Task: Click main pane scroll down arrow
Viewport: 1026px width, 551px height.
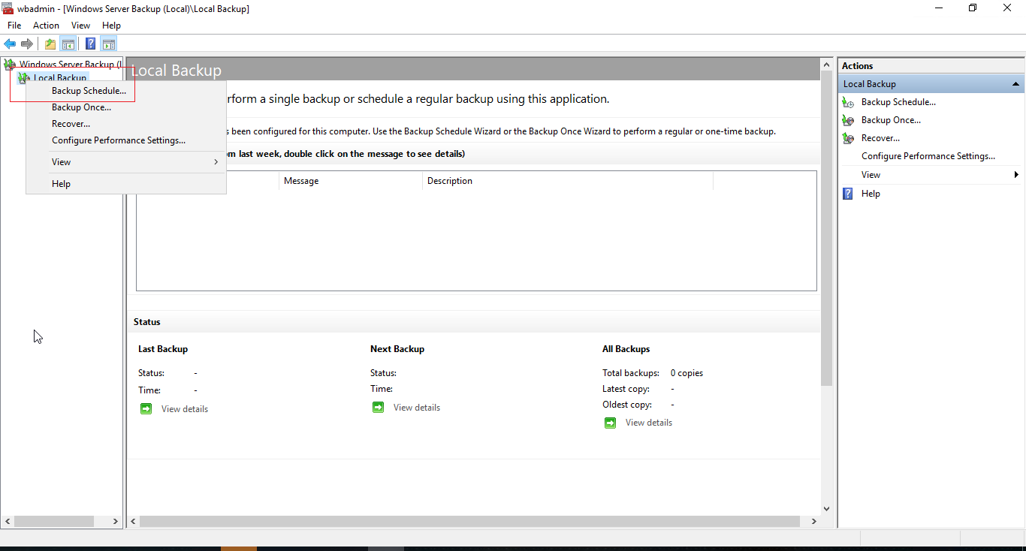Action: tap(827, 509)
